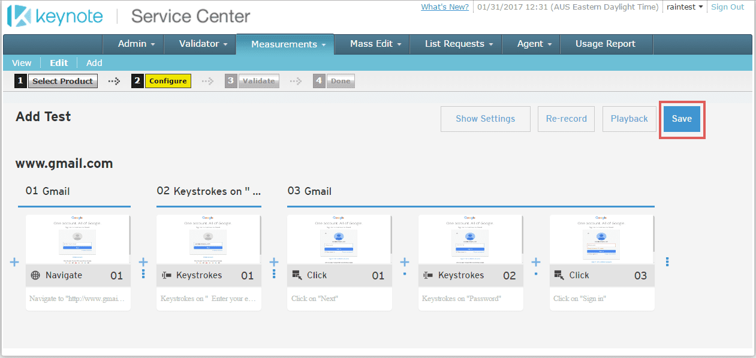Viewport: 756px width, 358px height.
Task: Go to step 1 Select Product
Action: (x=62, y=81)
